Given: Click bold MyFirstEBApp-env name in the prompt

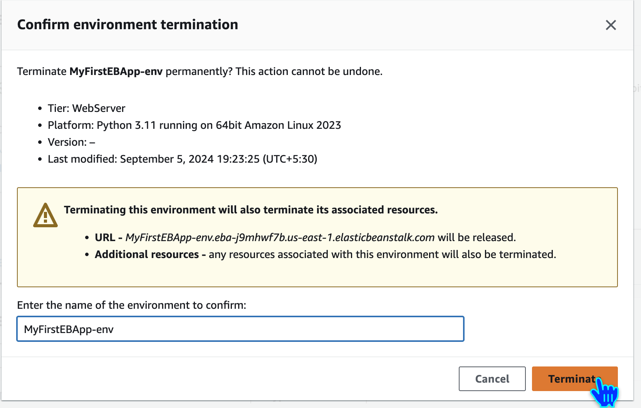Looking at the screenshot, I should tap(116, 72).
